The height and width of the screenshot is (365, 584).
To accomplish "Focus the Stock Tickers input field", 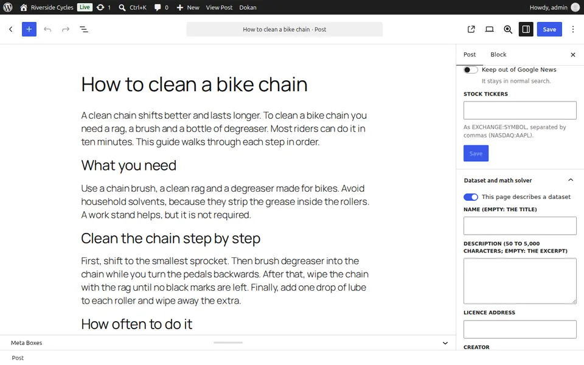I will coord(520,110).
